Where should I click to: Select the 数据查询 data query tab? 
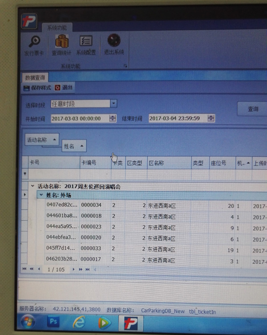[34, 78]
